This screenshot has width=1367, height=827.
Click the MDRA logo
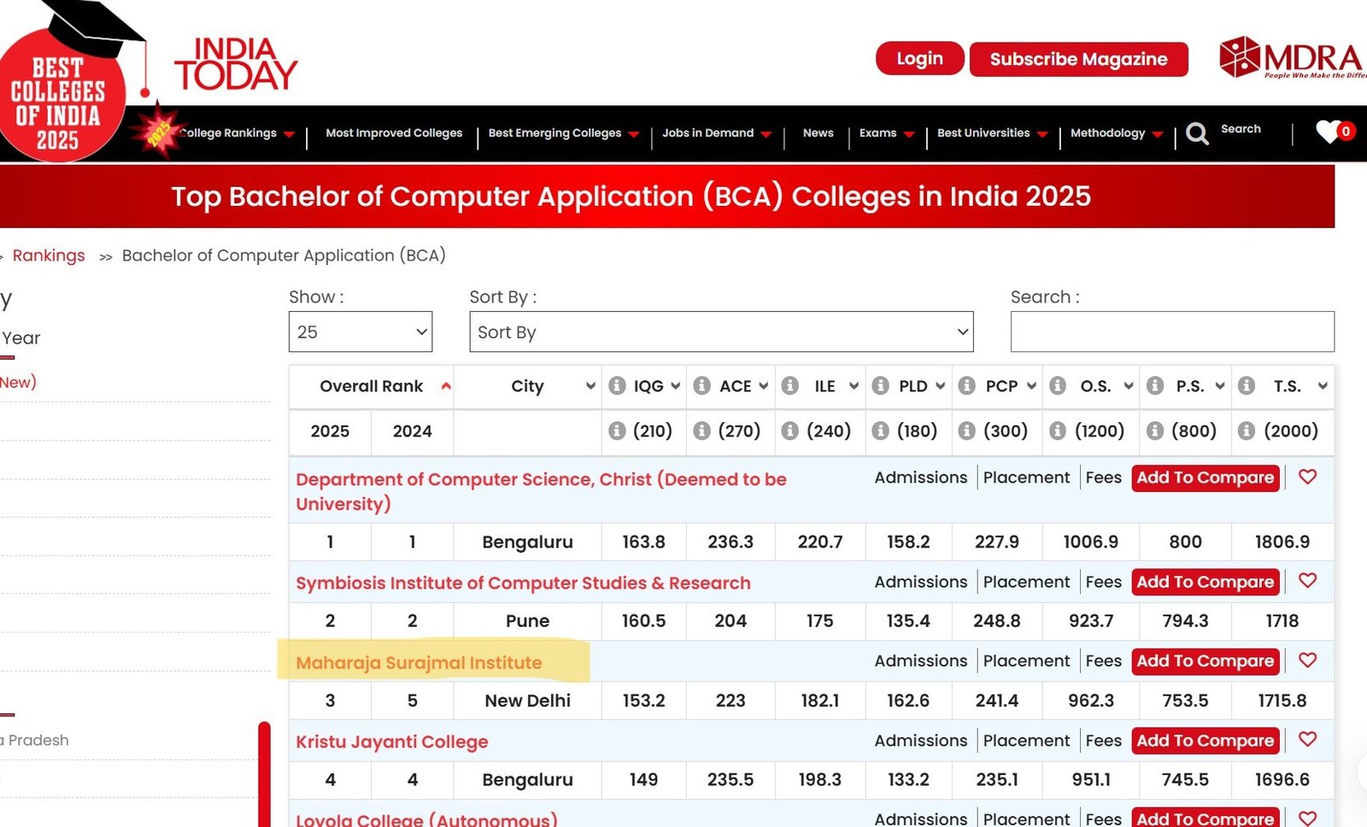click(x=1292, y=57)
